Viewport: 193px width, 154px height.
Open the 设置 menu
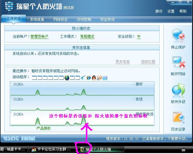(171, 11)
